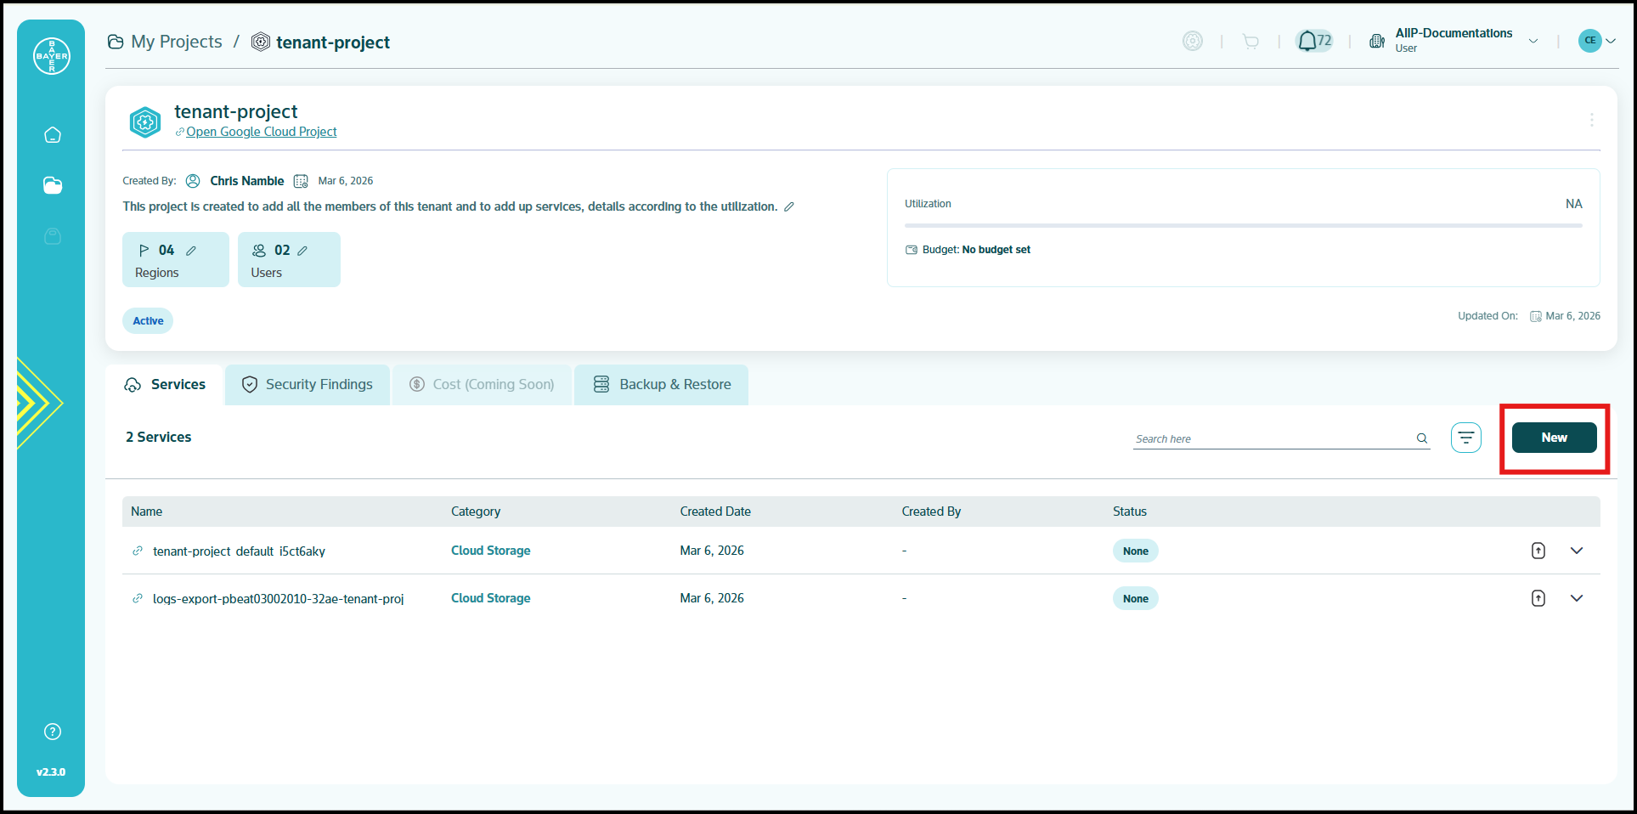Expand the tenant-project default service row
This screenshot has width=1637, height=814.
1577,551
